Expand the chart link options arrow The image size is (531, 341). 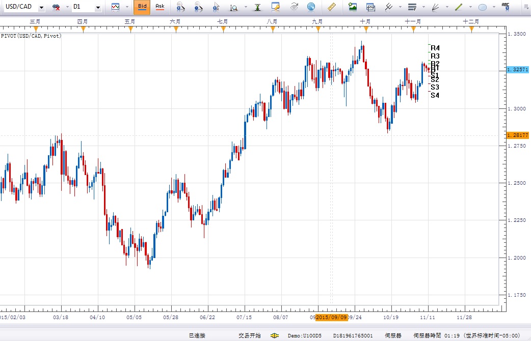pos(67,7)
